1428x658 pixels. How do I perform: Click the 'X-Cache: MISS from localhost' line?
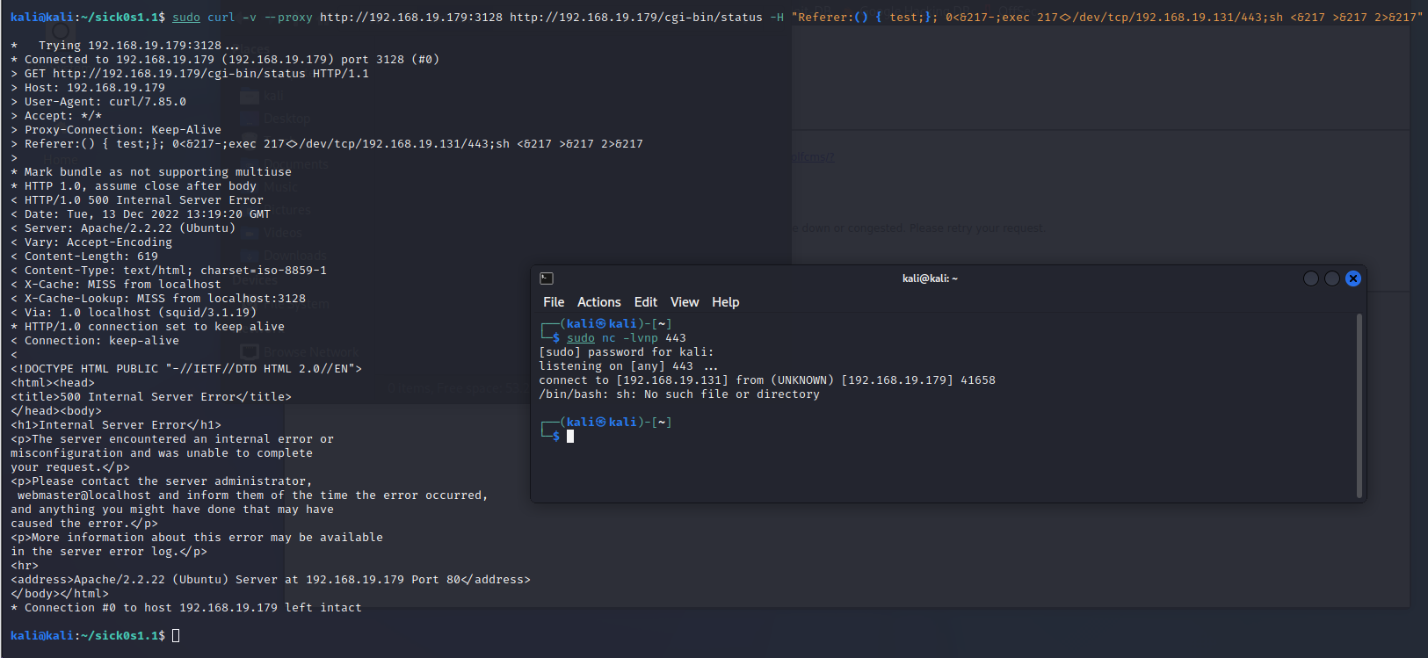[x=116, y=284]
